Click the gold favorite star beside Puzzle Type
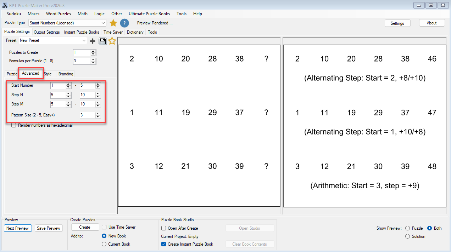Image resolution: width=451 pixels, height=252 pixels. click(113, 23)
